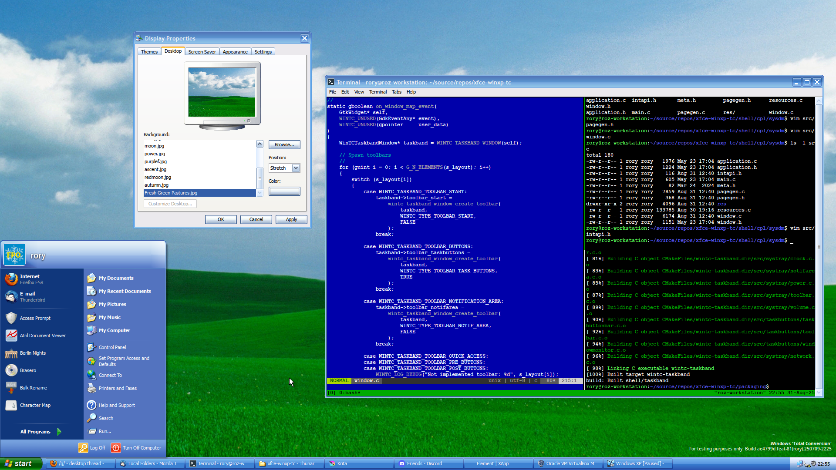
Task: Click the Browse... button
Action: point(284,144)
